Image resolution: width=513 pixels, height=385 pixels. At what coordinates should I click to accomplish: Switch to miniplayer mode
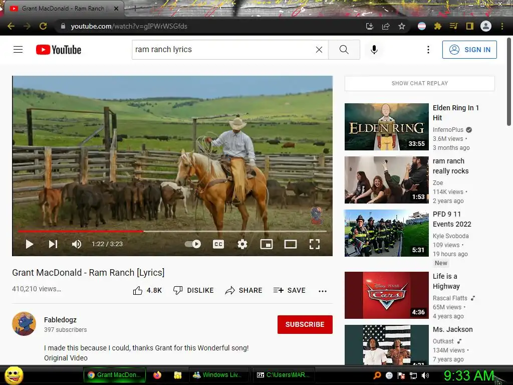pyautogui.click(x=267, y=244)
